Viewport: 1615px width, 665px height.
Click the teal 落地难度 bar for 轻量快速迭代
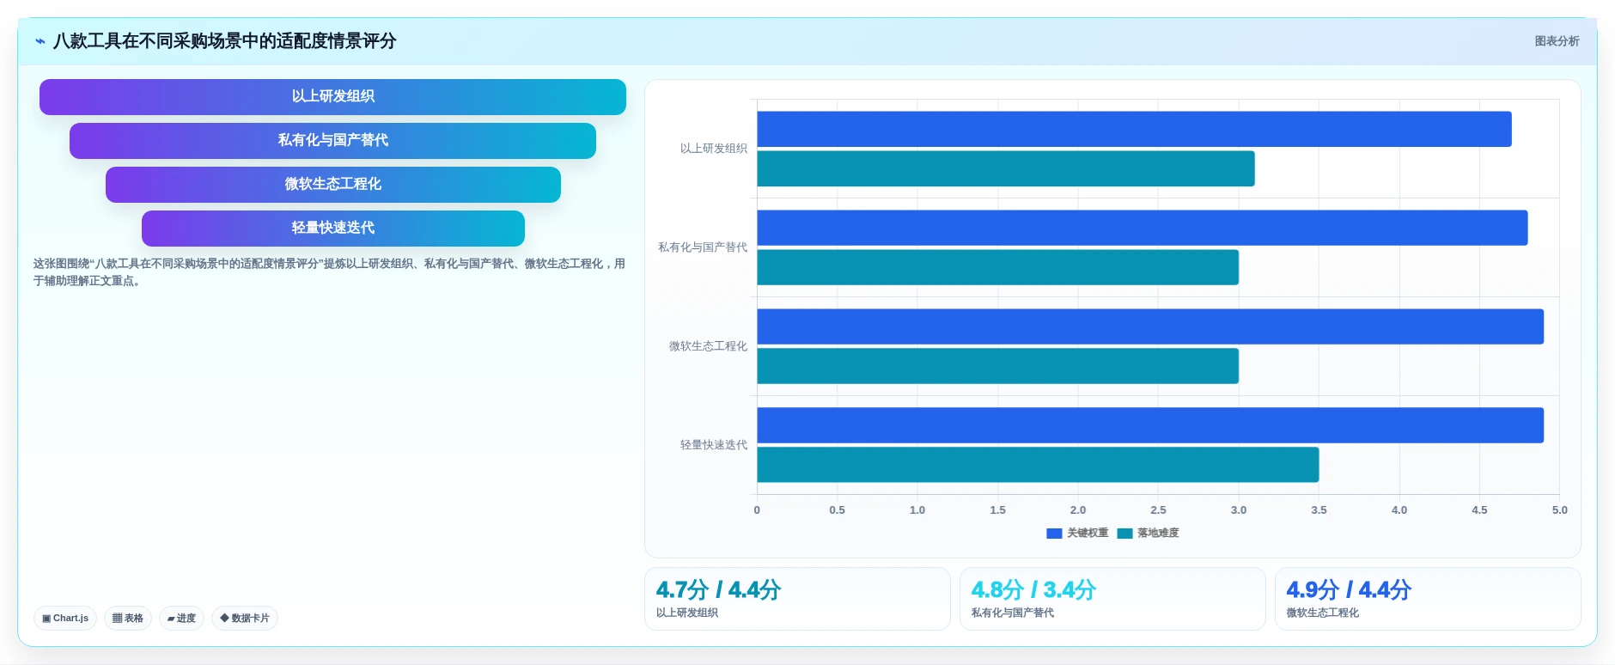coord(1038,465)
